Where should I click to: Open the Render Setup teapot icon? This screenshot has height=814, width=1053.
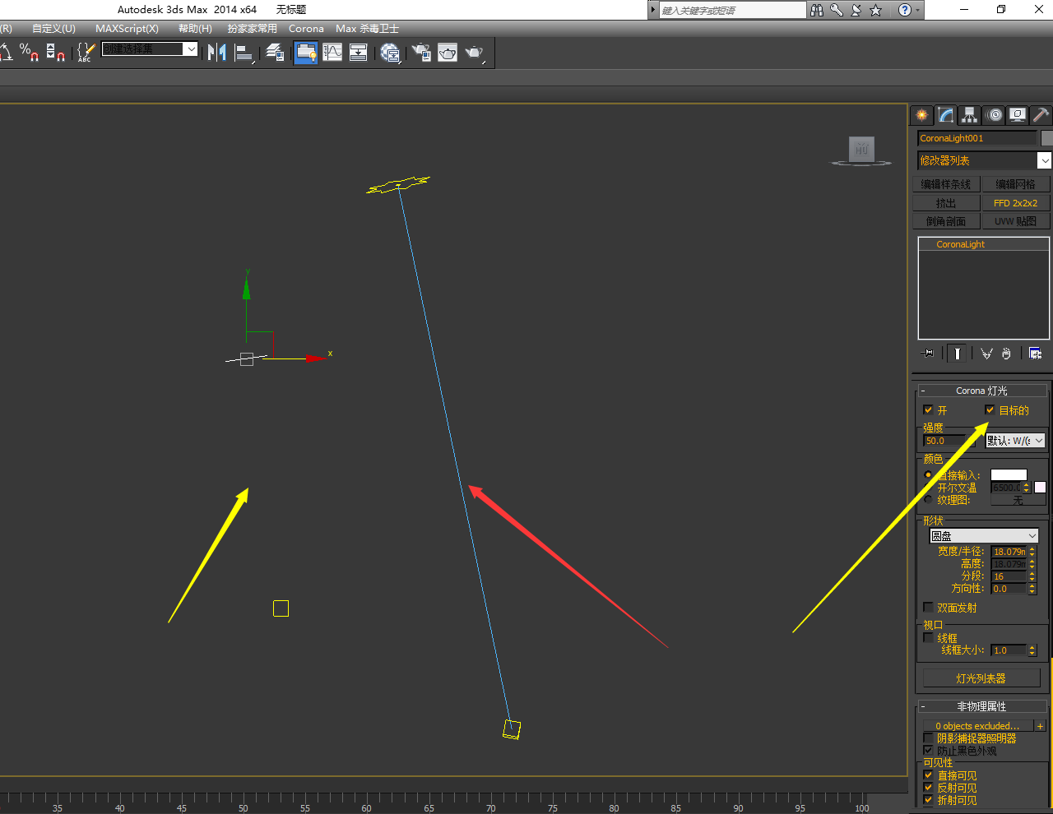click(x=421, y=53)
